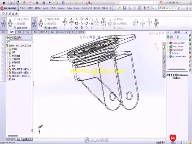The width and height of the screenshot is (192, 144).
Task: Select the Arc sketch tool
Action: (x=82, y=23)
